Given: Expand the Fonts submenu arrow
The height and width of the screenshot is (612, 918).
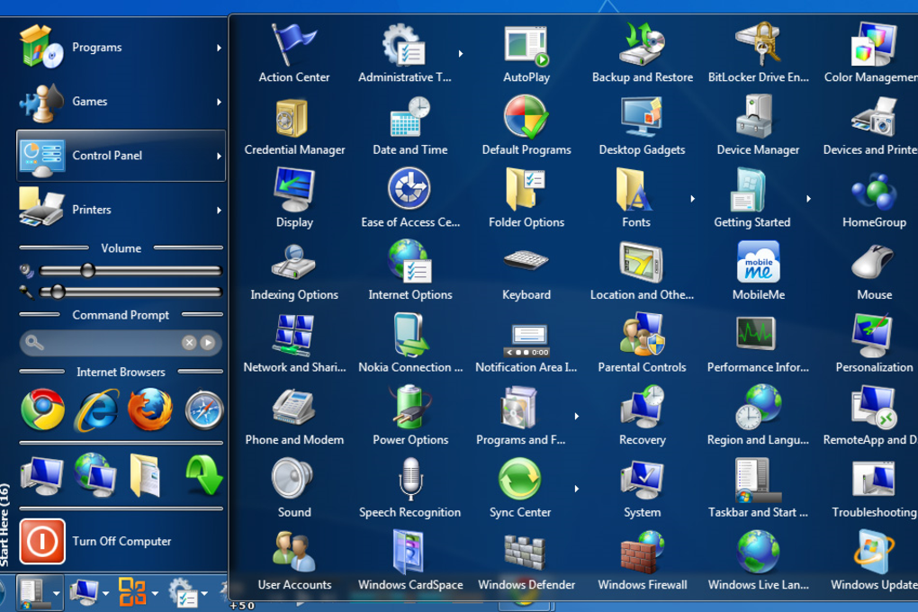Looking at the screenshot, I should [x=693, y=199].
